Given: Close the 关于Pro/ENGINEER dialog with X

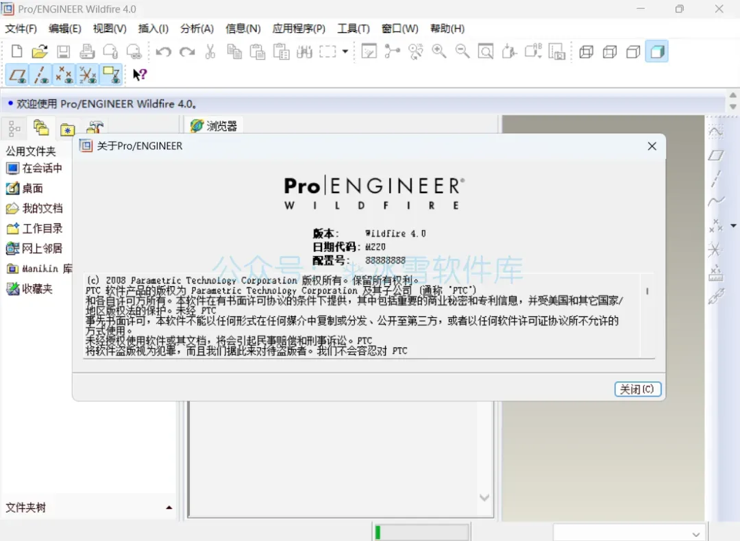Looking at the screenshot, I should (x=652, y=147).
